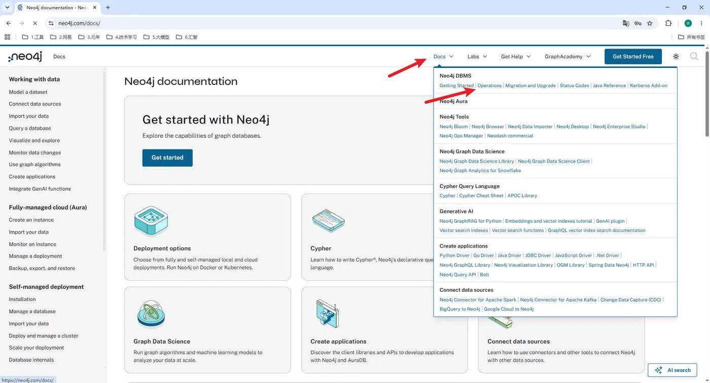Open the 2.网易 bookmark folder
The height and width of the screenshot is (383, 710).
tap(61, 37)
